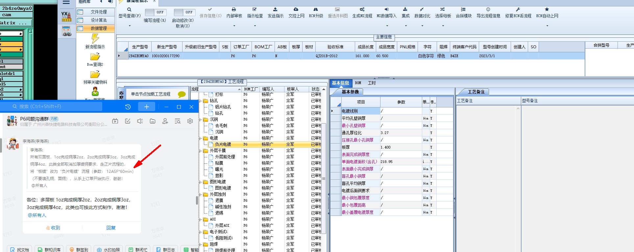Click the 生产型号 column header
The image size is (634, 252).
click(140, 47)
